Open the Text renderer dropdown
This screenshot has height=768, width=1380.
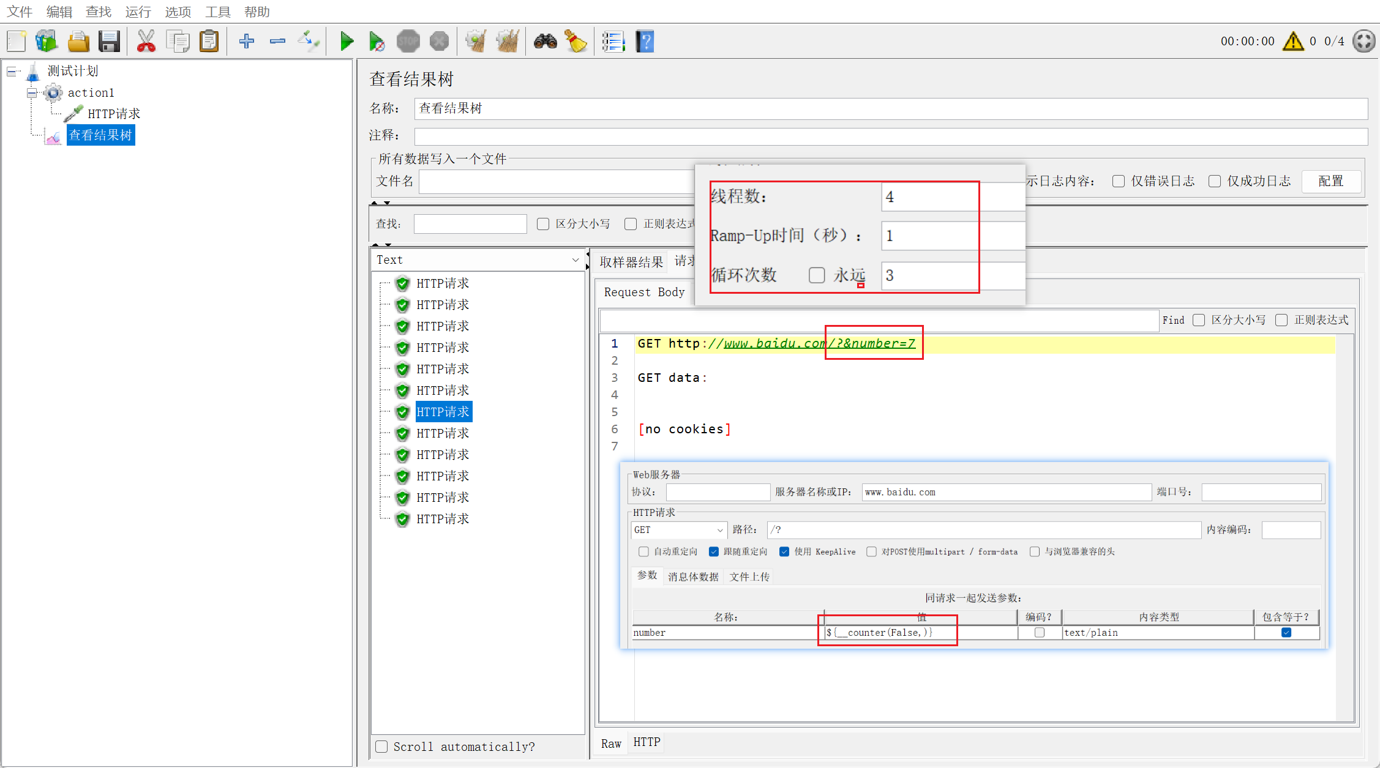point(478,260)
